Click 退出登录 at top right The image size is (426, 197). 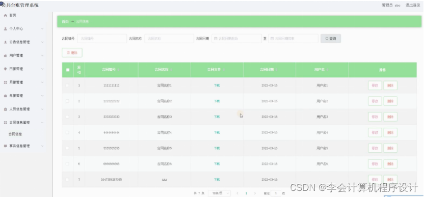point(413,5)
